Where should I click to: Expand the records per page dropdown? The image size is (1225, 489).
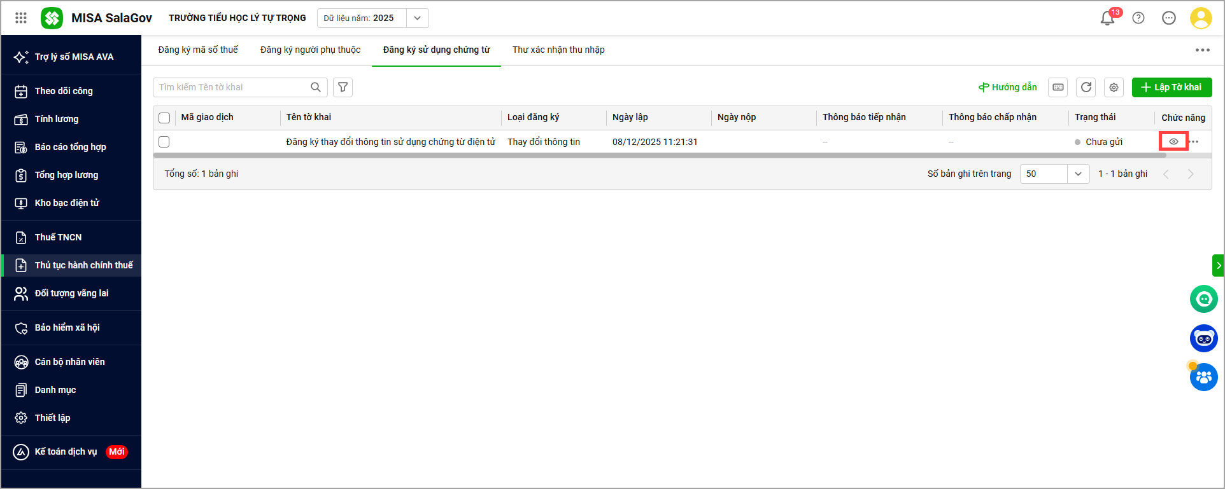tap(1078, 174)
